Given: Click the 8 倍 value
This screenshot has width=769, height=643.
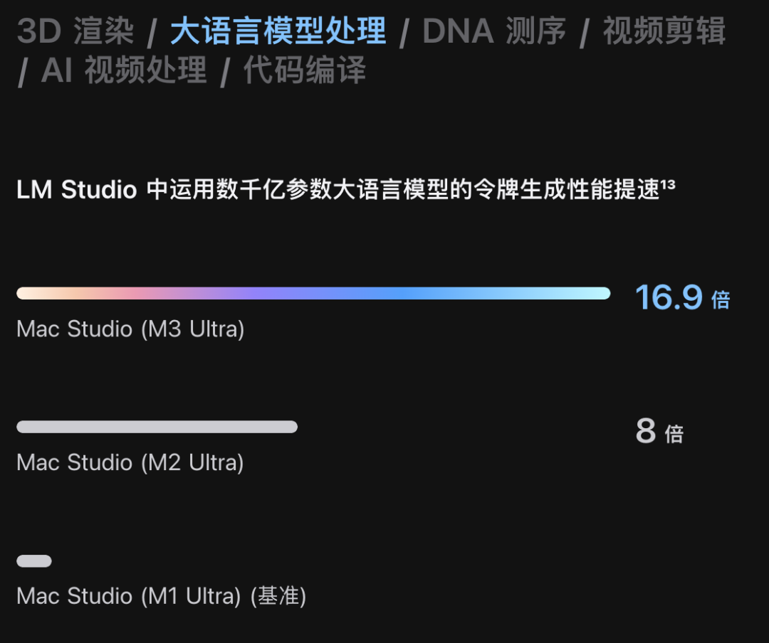Looking at the screenshot, I should (659, 431).
